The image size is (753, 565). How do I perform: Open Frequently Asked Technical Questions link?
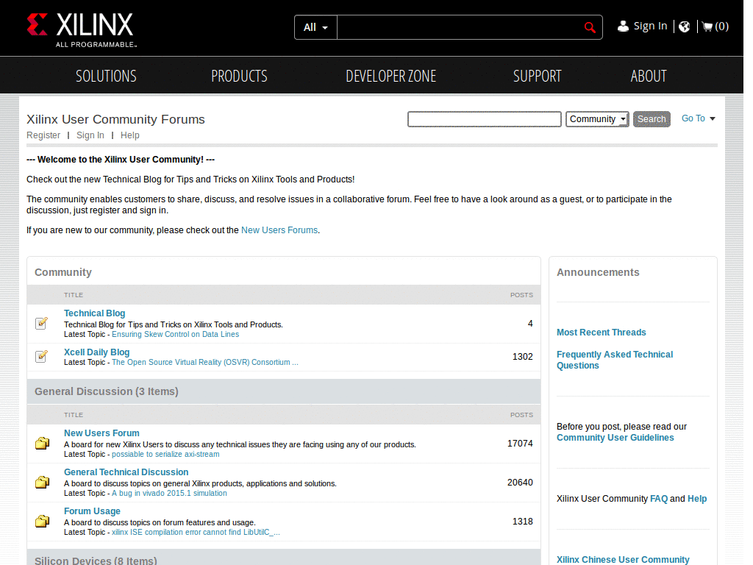click(x=615, y=360)
